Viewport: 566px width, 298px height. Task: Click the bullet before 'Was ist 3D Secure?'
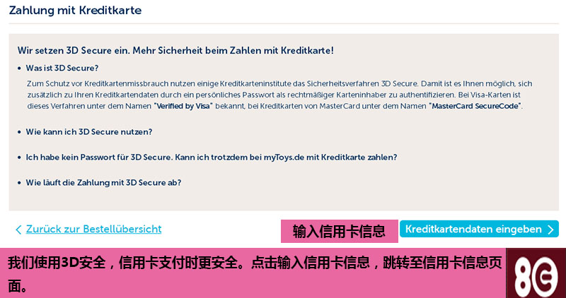pyautogui.click(x=20, y=68)
